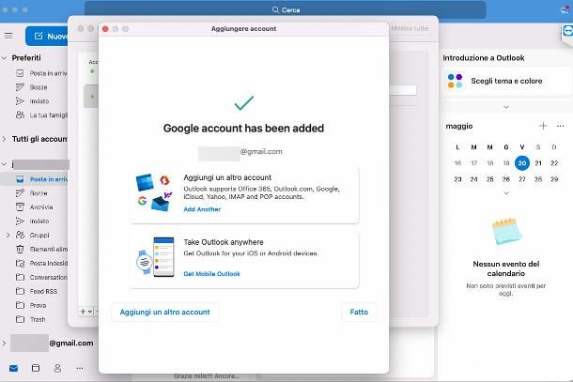Click notification icon at top right
573x382 pixels.
565,9
